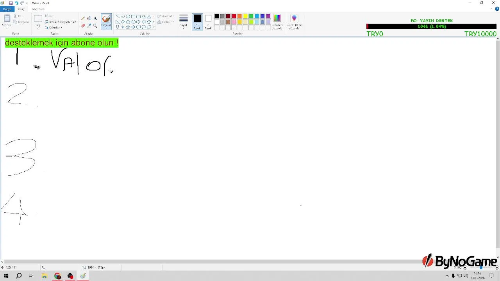The image size is (500, 281).
Task: Select the pentagon shape
Action: coord(128,22)
